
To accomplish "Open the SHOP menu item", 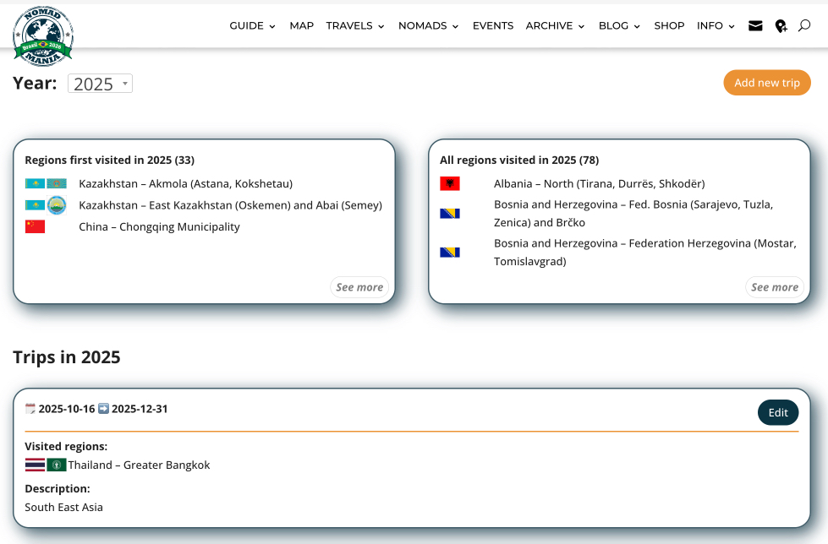I will point(669,26).
